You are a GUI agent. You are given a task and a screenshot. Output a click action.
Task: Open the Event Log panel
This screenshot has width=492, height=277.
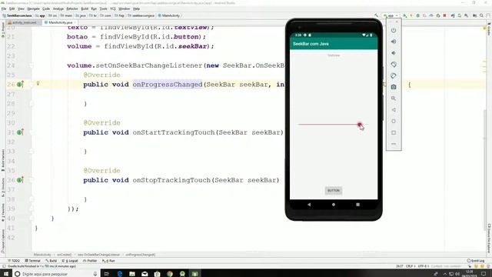tap(476, 261)
